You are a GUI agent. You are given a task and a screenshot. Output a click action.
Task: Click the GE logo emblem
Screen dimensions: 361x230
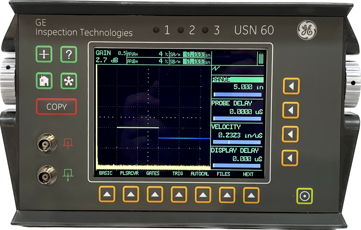tap(307, 30)
